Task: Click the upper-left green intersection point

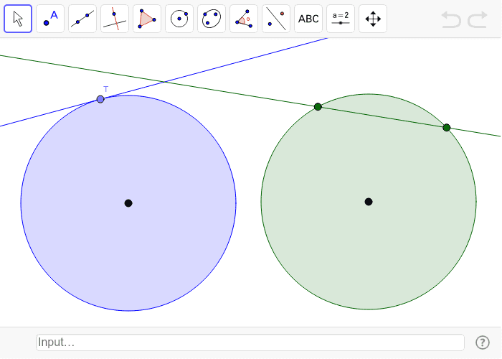Action: click(x=318, y=107)
